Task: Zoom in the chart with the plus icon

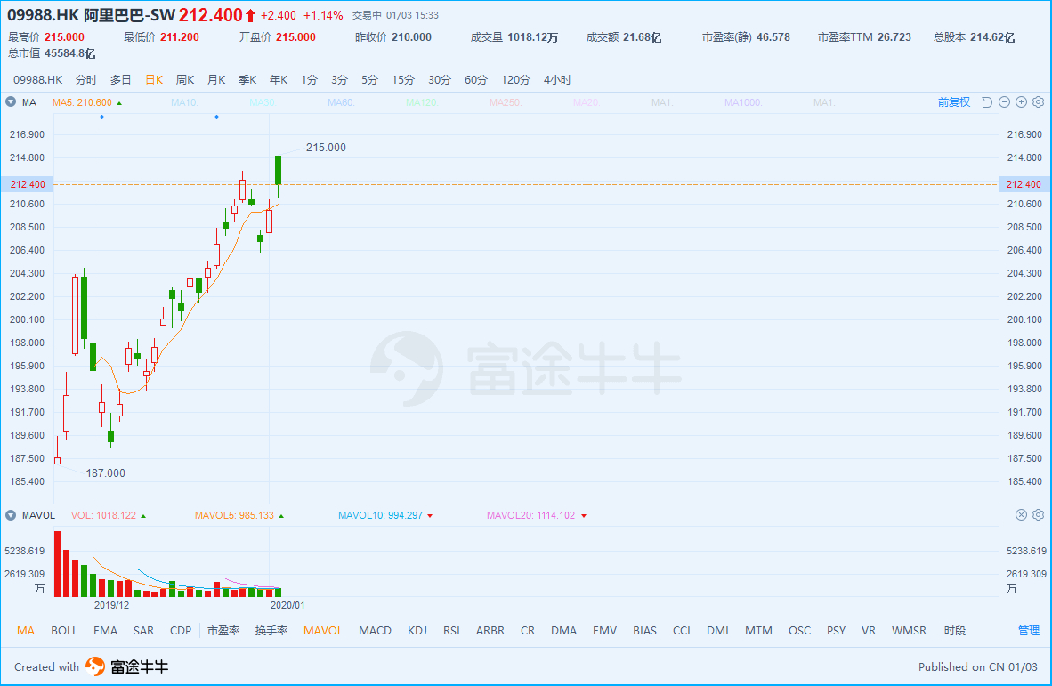Action: (x=1021, y=102)
